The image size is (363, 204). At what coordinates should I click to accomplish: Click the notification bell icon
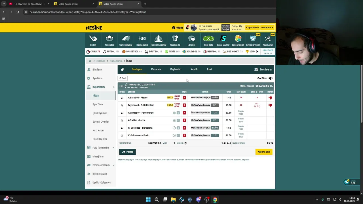point(187,27)
